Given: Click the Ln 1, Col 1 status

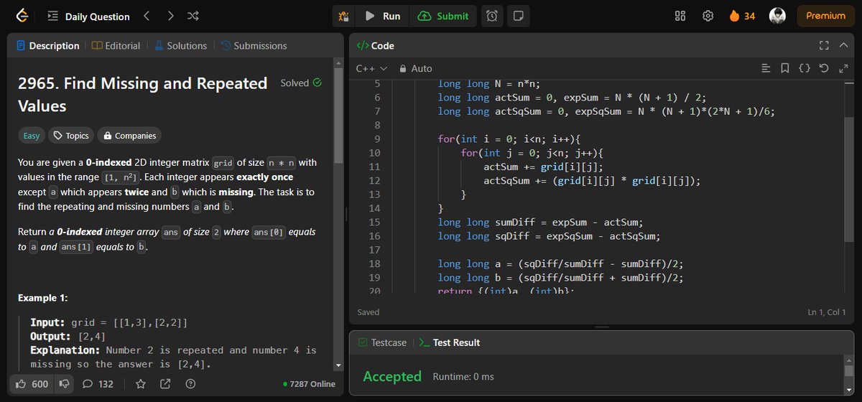Looking at the screenshot, I should tap(827, 312).
